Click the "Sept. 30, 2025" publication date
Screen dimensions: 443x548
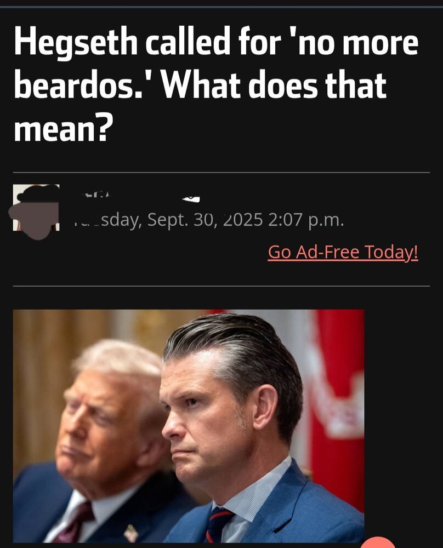click(205, 220)
